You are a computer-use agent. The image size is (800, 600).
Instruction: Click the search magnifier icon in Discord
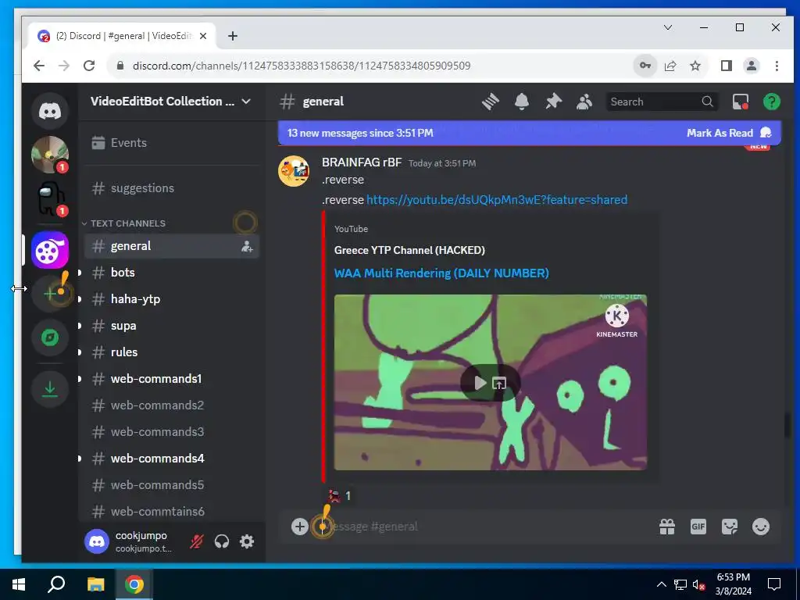coord(707,102)
